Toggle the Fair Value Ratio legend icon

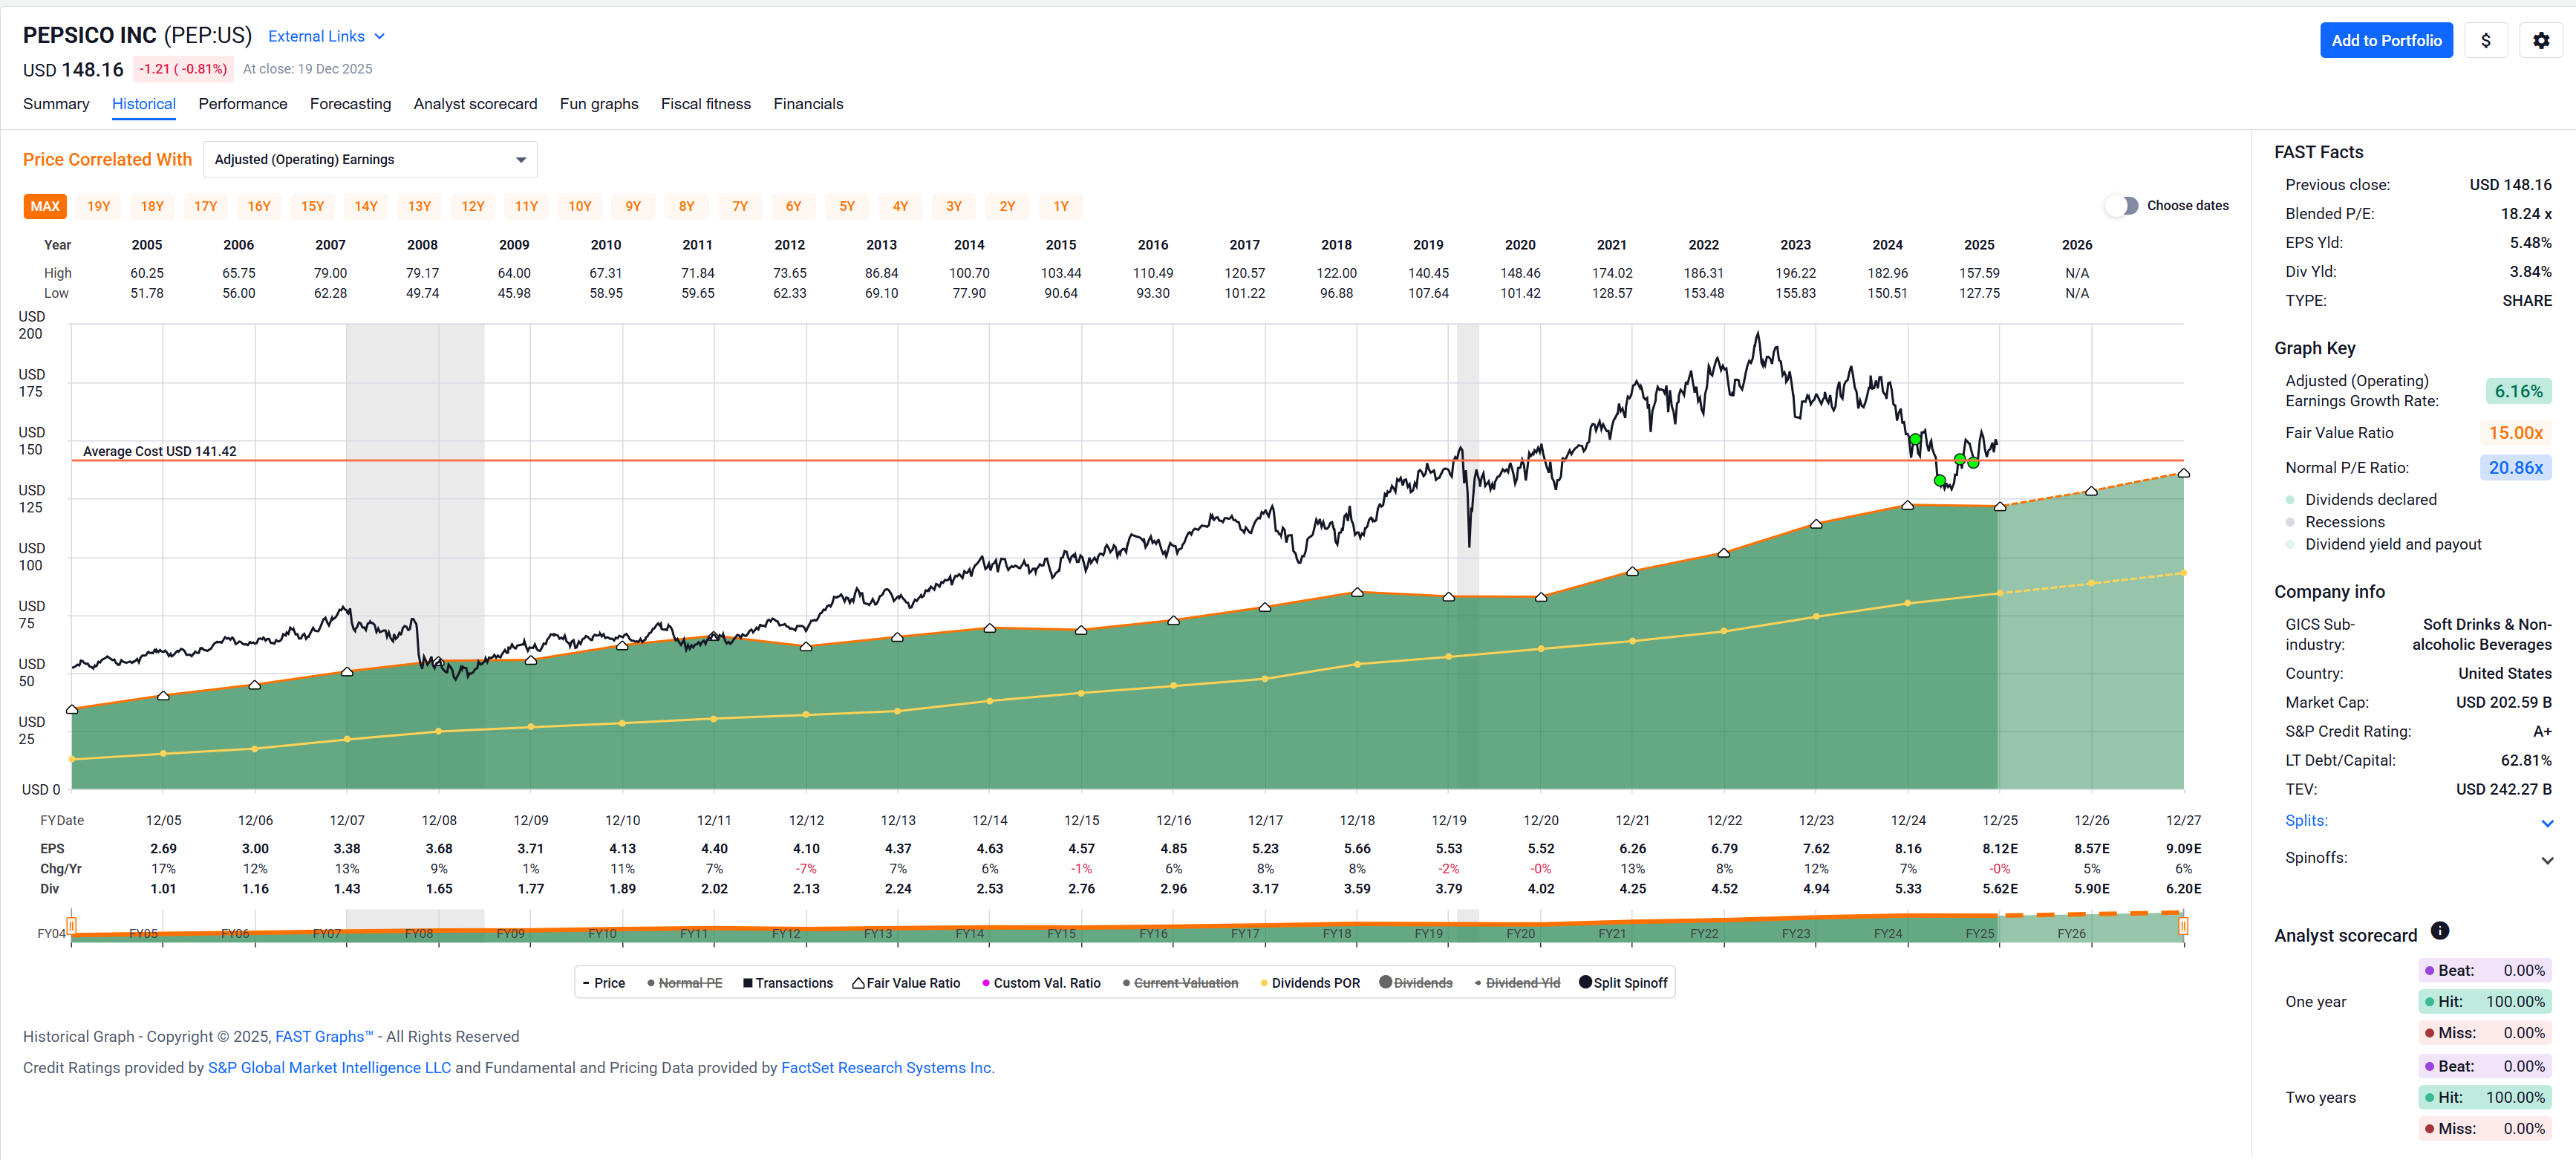(x=858, y=983)
